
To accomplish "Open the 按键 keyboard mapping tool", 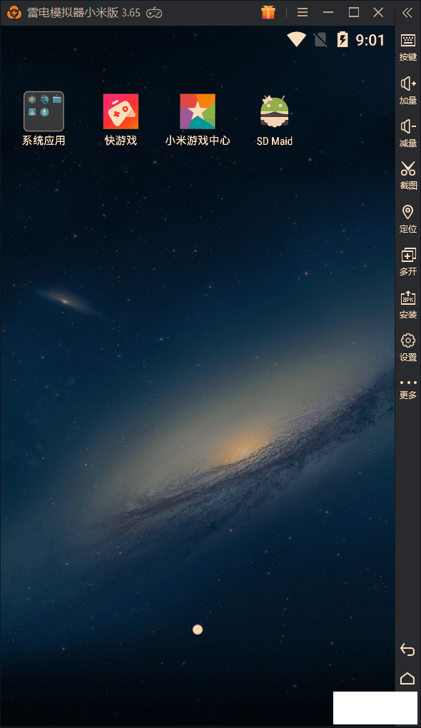I will [408, 47].
